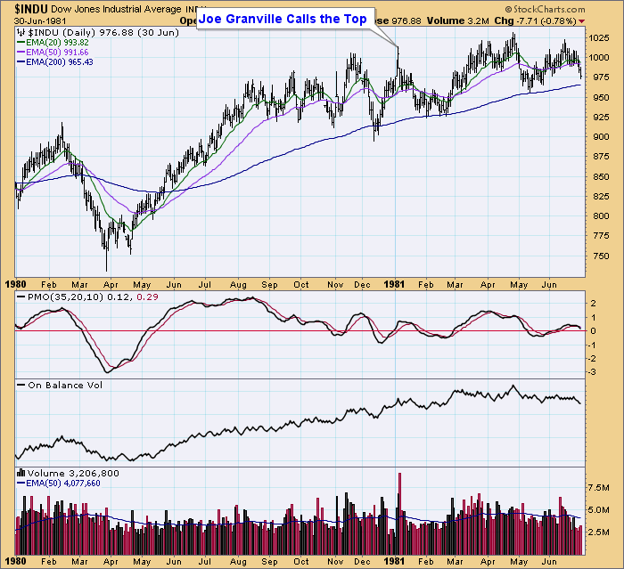Click the Dow Jones Industrial Average title
Viewport: 624px width, 569px height.
[x=117, y=10]
